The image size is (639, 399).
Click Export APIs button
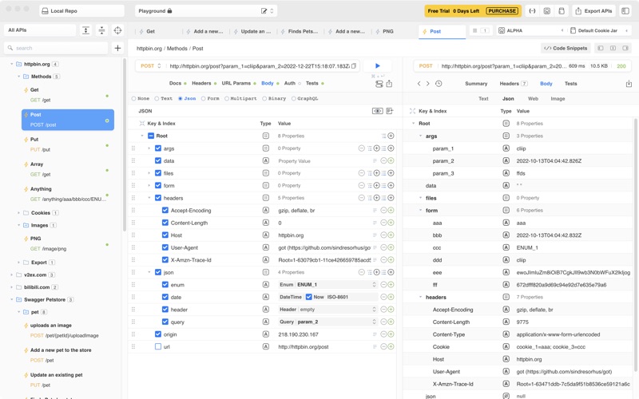[594, 11]
